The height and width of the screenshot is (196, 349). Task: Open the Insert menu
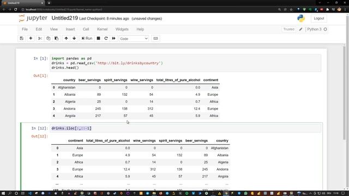pos(70,29)
